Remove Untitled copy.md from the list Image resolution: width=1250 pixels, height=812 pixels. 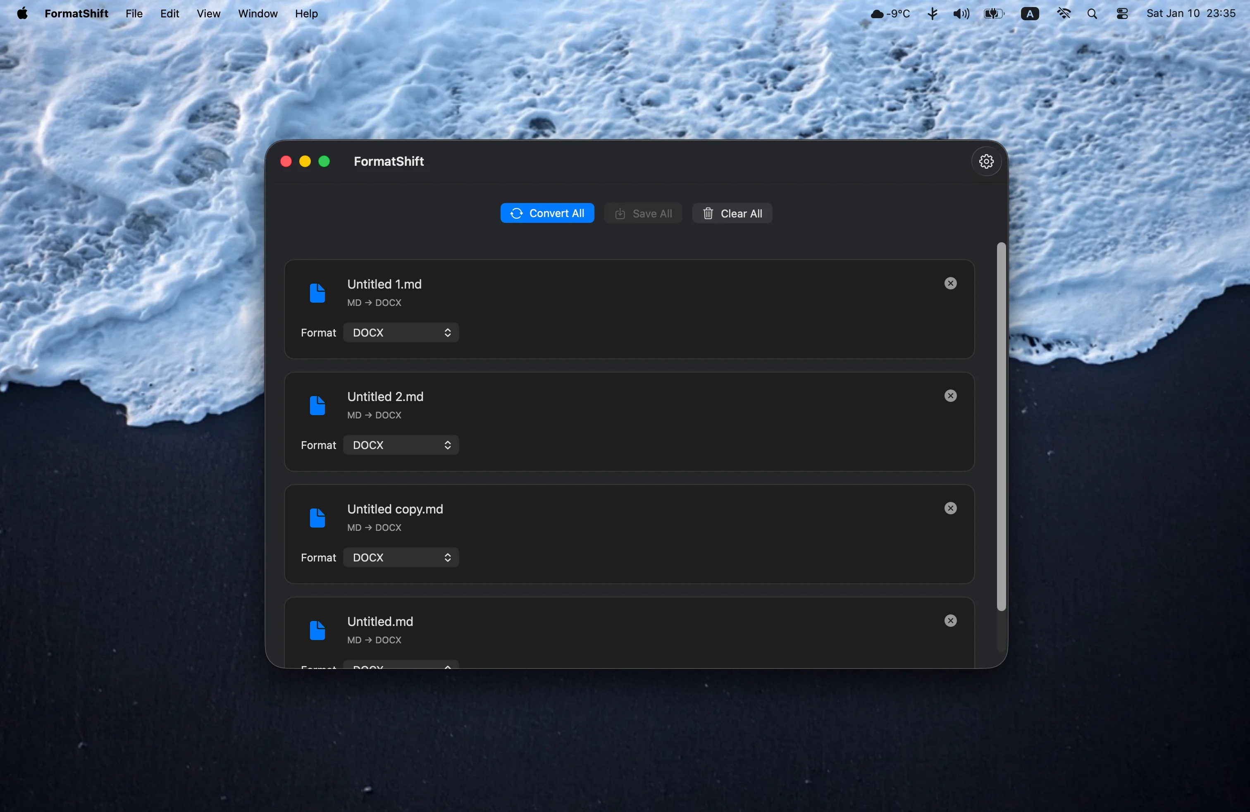click(950, 508)
